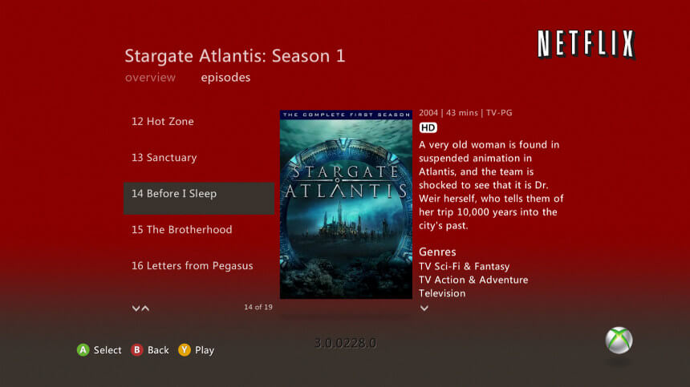The height and width of the screenshot is (387, 690).
Task: Select episode 16 Letters from Pegasus
Action: pos(199,265)
